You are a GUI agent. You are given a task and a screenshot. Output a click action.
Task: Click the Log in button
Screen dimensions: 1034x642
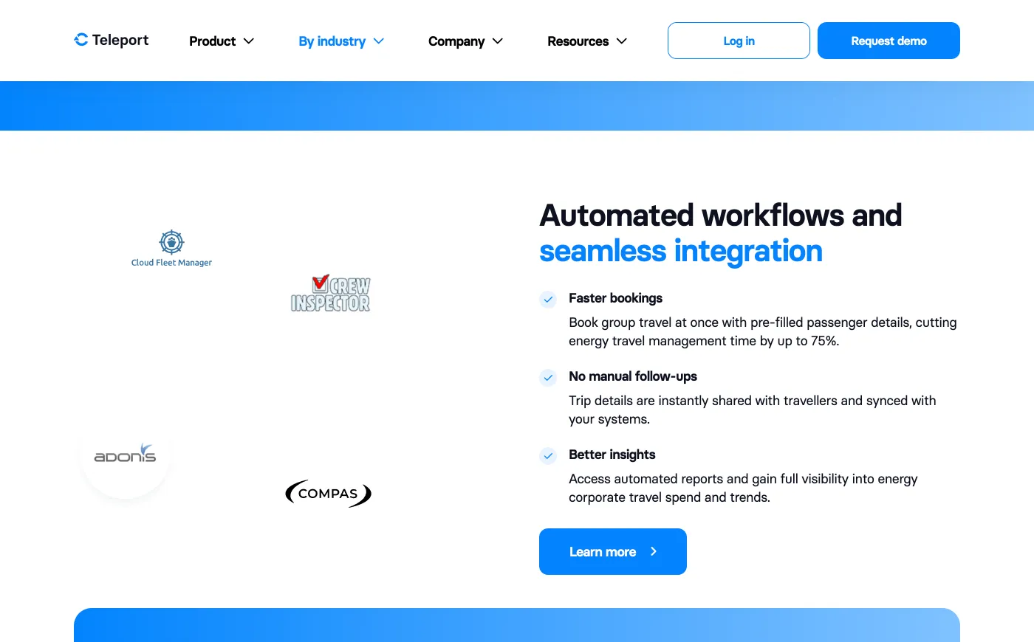(x=739, y=41)
